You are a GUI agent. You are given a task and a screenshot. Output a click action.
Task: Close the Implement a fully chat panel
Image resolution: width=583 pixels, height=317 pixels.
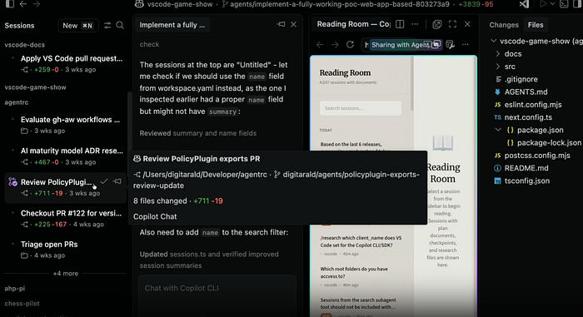(293, 24)
